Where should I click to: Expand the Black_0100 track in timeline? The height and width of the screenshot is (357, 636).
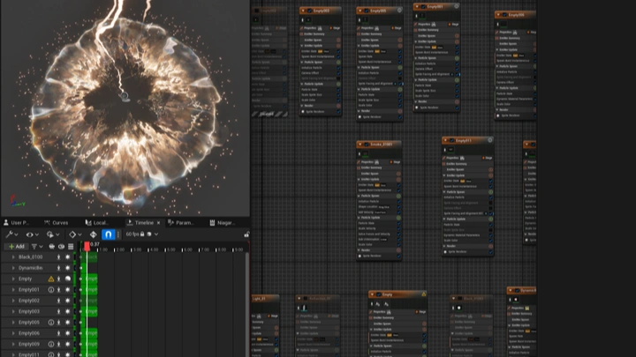(x=11, y=257)
